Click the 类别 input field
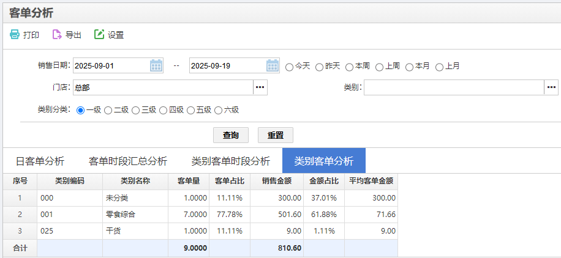 454,87
